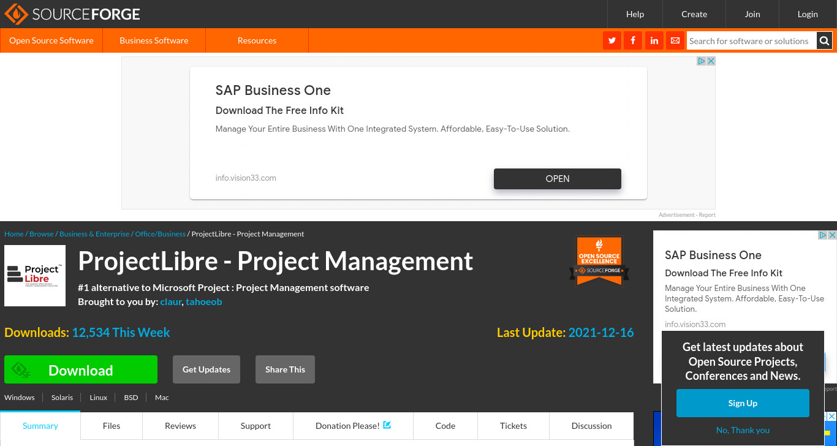Focus the search for software input field
Screen dimensions: 837x446
click(x=752, y=41)
